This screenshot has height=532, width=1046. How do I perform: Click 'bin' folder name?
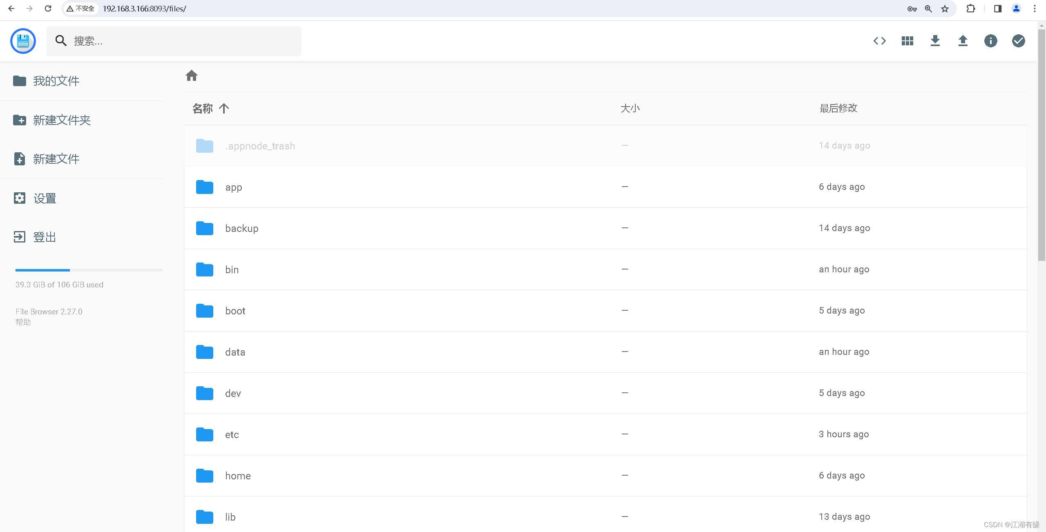(x=232, y=269)
